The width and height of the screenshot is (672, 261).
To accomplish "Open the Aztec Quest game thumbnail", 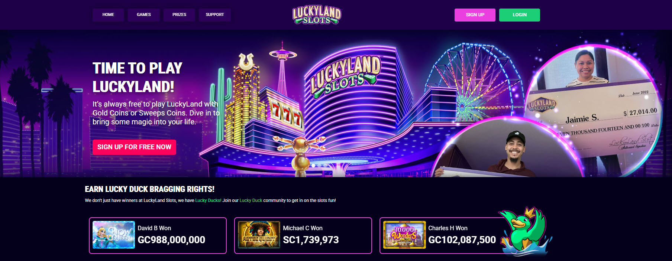I will pos(259,235).
